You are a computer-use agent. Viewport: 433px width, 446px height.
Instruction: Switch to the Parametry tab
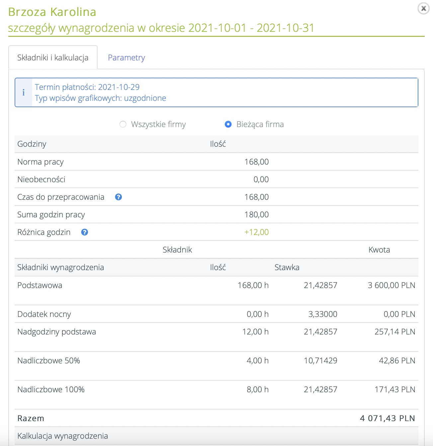point(126,58)
